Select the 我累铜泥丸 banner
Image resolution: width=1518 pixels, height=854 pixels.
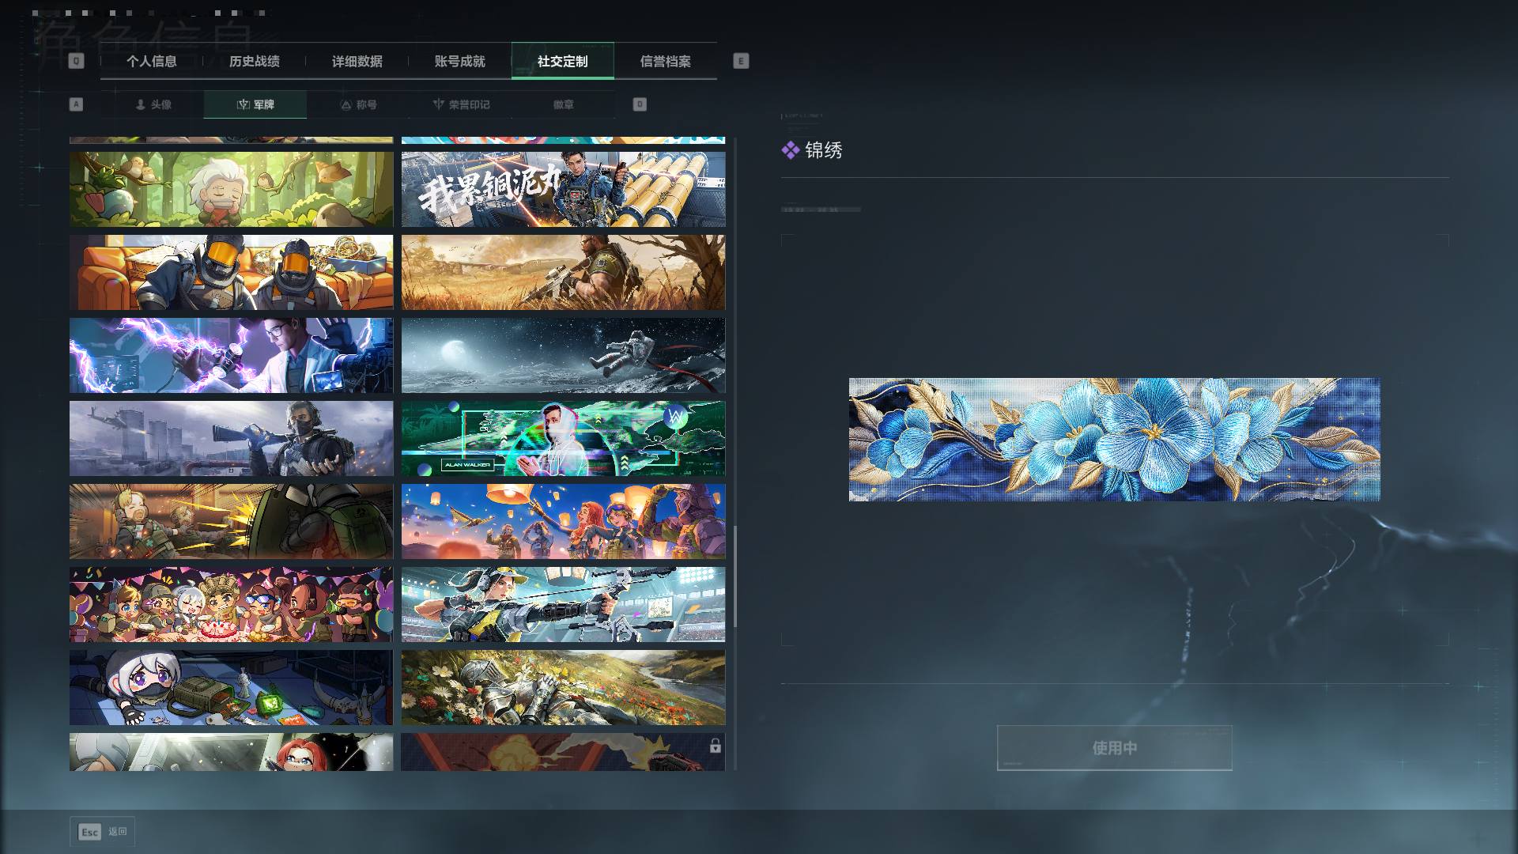563,190
